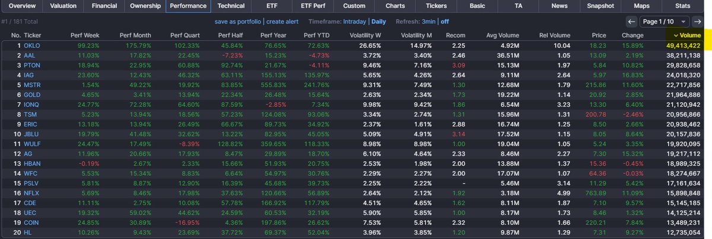Open the Technical tab
This screenshot has width=712, height=239.
(231, 7)
